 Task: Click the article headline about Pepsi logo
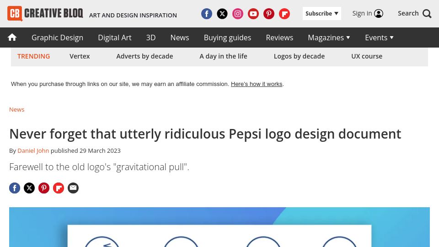tap(205, 134)
